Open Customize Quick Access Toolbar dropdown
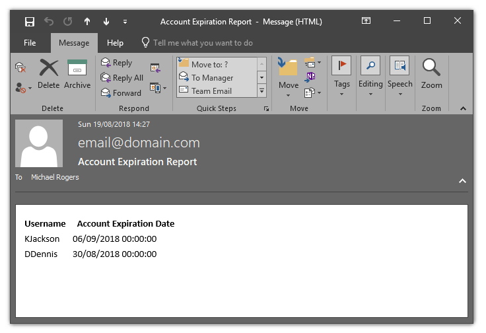The width and height of the screenshot is (486, 333). [x=125, y=22]
